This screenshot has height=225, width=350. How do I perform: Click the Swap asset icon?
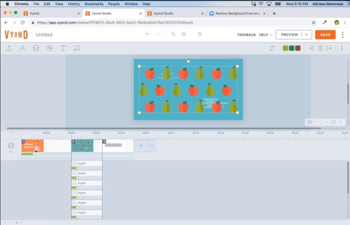pyautogui.click(x=272, y=48)
